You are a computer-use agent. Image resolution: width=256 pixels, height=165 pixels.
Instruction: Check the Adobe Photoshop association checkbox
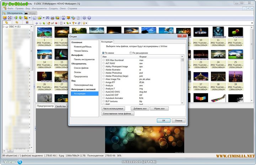click(x=104, y=72)
